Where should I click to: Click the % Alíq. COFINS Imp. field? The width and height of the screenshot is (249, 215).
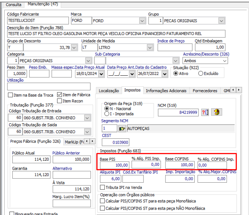(212, 165)
